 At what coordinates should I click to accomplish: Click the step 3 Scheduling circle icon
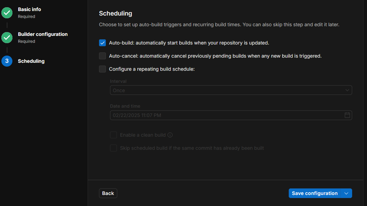tap(7, 61)
